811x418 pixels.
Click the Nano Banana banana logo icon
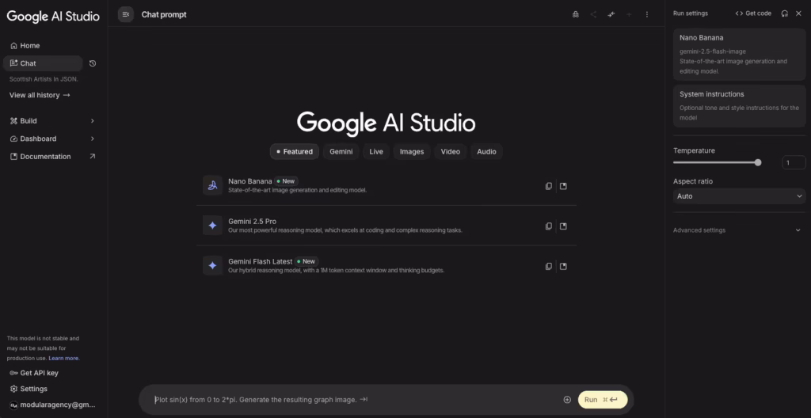point(212,186)
